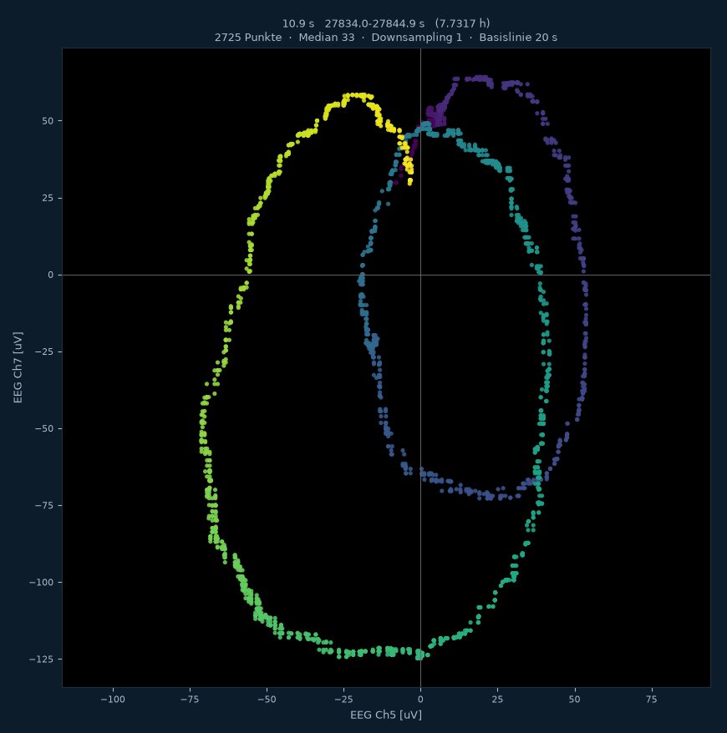This screenshot has height=733, width=727.
Task: Select the 50 tick label on EEG Ch7 axis
Action: click(x=48, y=121)
